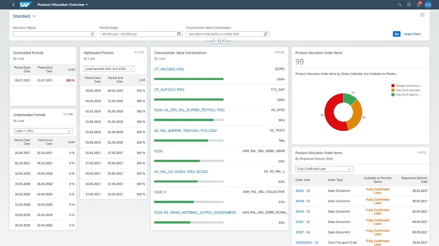Open value help for Allocation Object
This screenshot has height=246, width=439.
(92, 34)
